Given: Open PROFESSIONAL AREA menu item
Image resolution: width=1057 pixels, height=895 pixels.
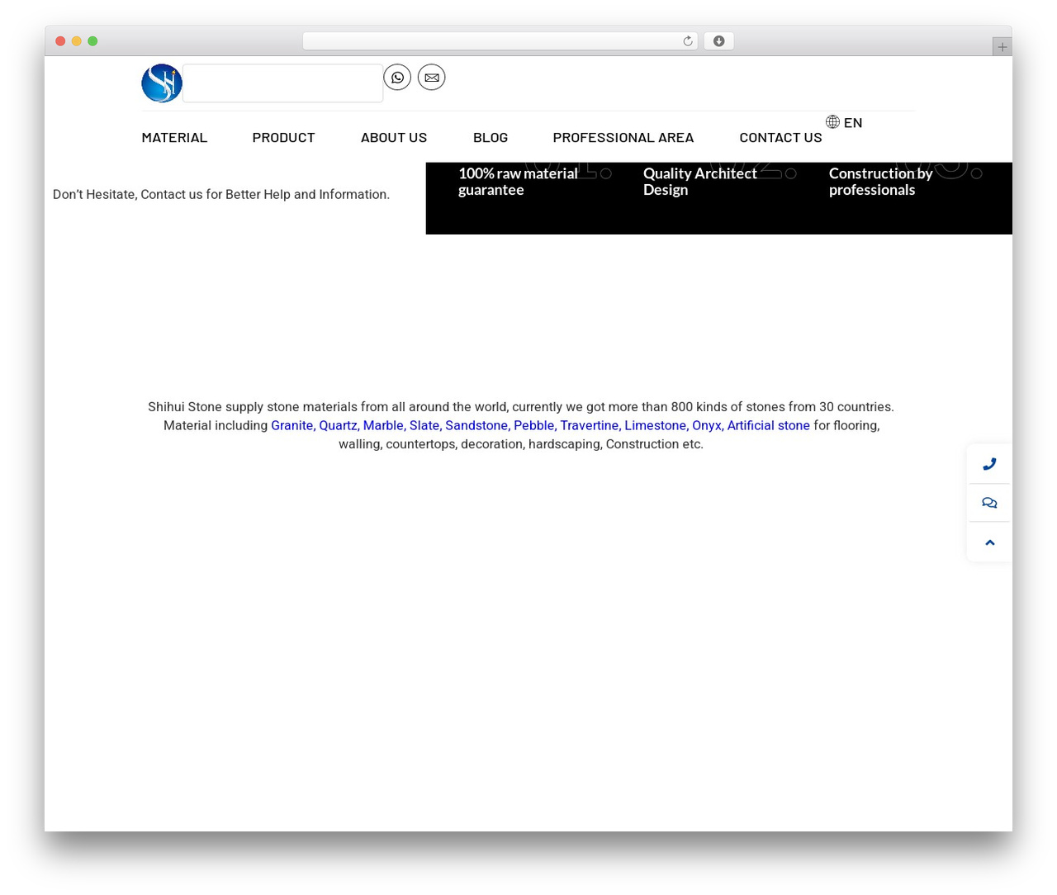Looking at the screenshot, I should point(623,138).
